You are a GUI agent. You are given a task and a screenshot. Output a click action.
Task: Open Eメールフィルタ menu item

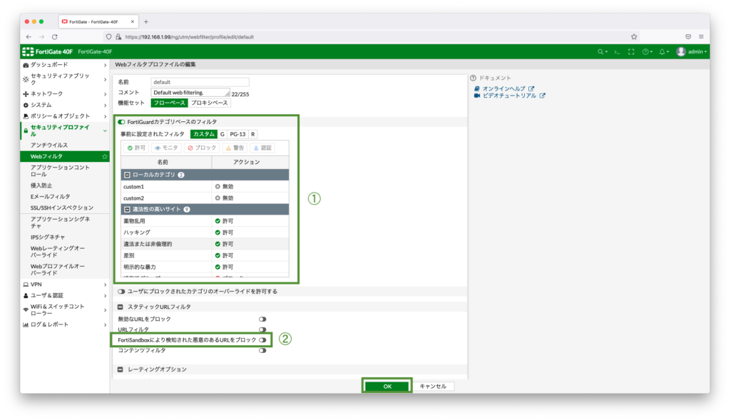[x=51, y=197]
